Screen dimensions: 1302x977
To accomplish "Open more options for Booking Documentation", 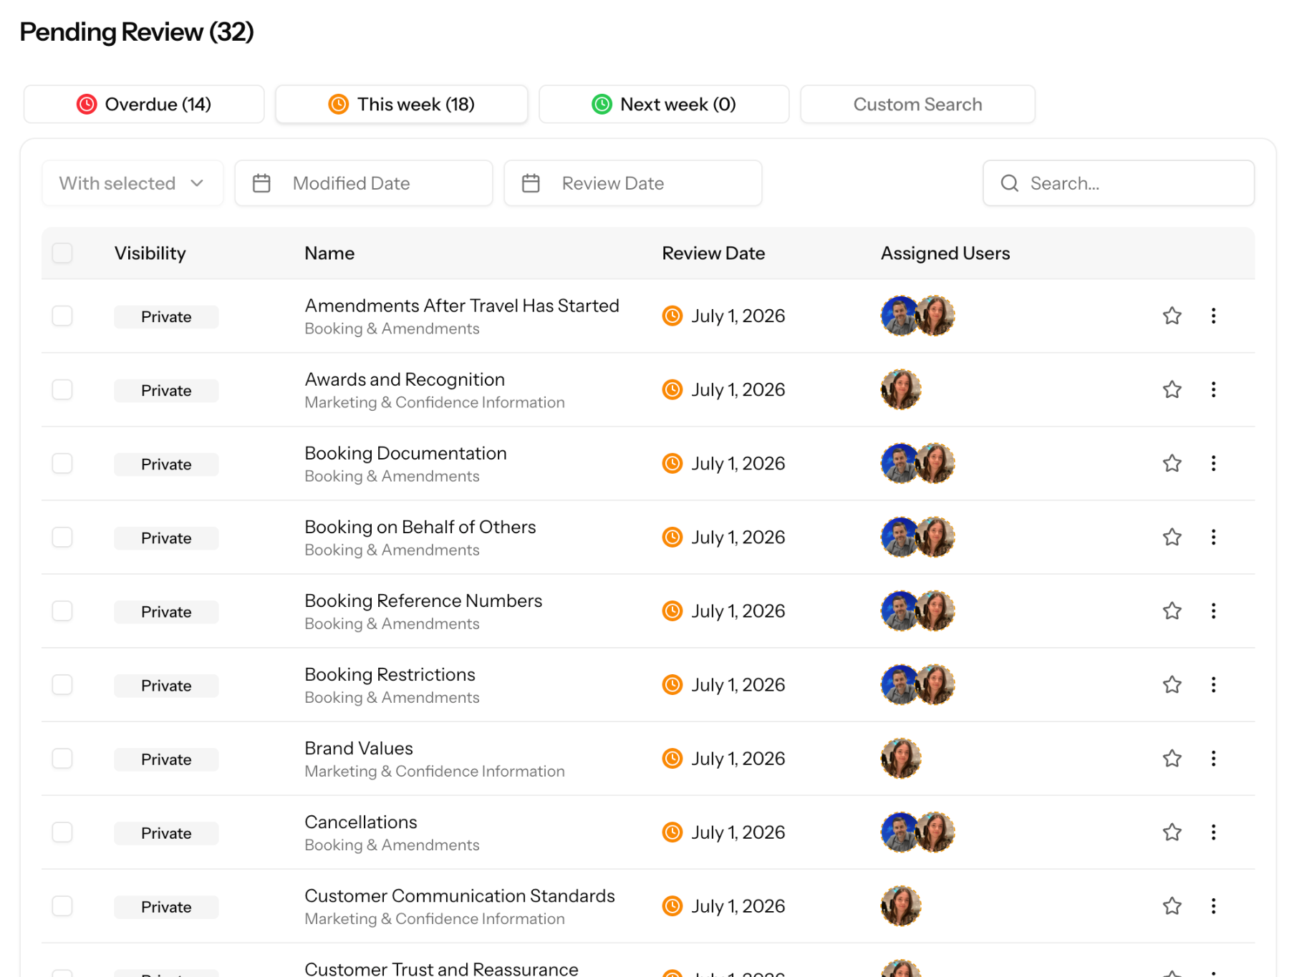I will click(x=1213, y=463).
